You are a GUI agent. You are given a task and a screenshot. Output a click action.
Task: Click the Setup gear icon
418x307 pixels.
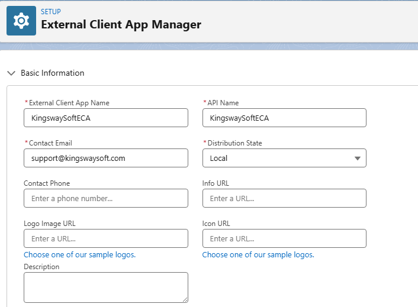pyautogui.click(x=21, y=21)
